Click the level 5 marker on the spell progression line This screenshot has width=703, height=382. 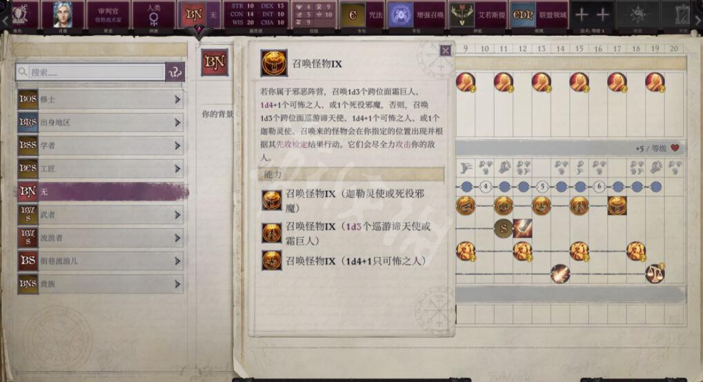pos(542,186)
